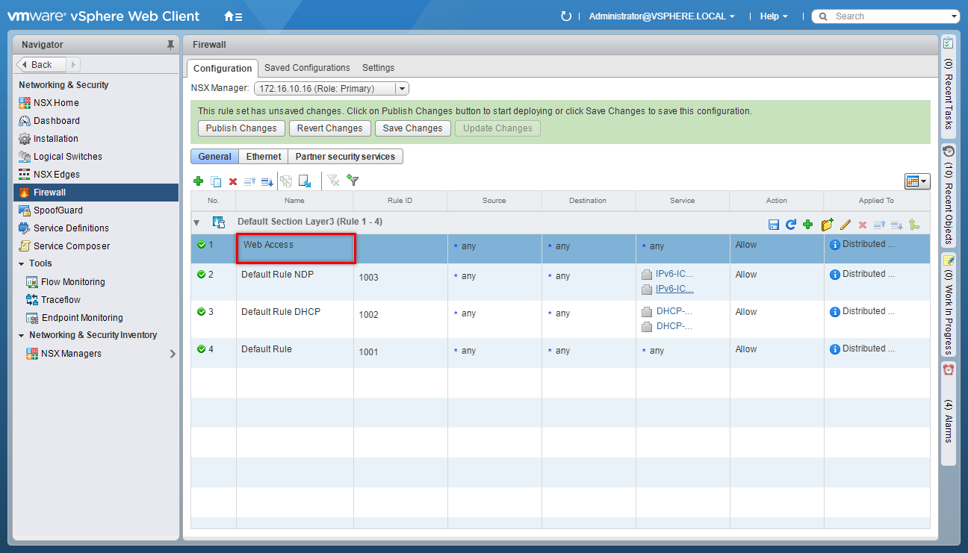Click the apply filter funnel icon

point(353,181)
